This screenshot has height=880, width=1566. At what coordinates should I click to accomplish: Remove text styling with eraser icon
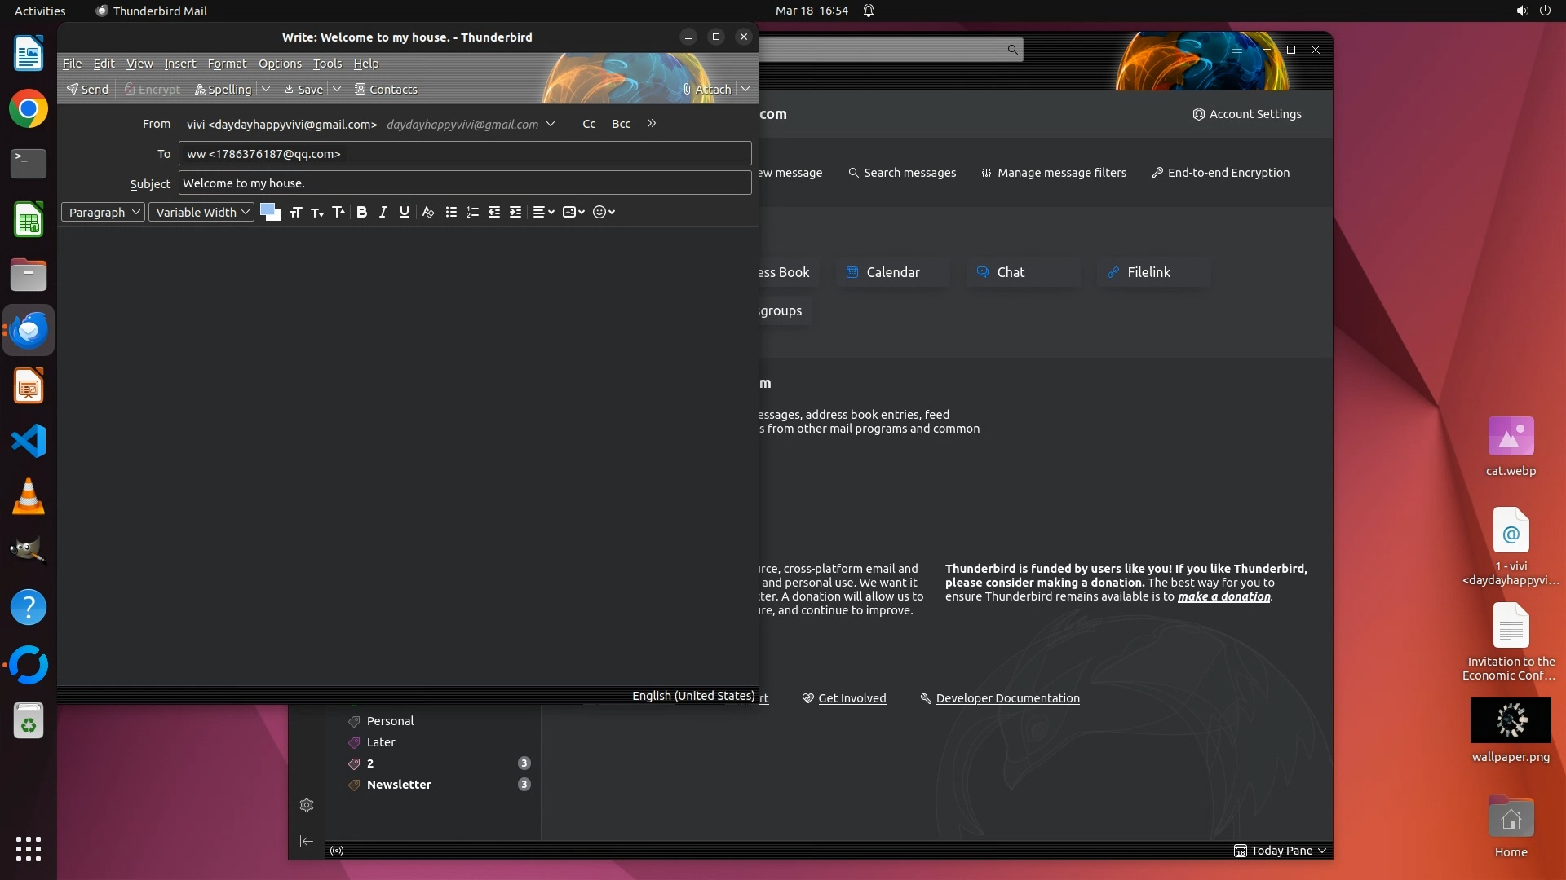pos(427,212)
